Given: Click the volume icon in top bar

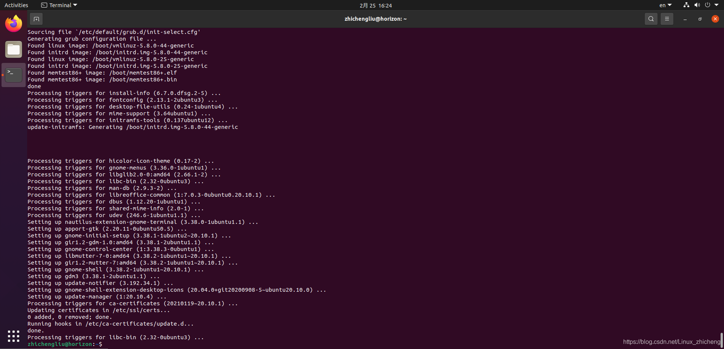Looking at the screenshot, I should pos(697,5).
